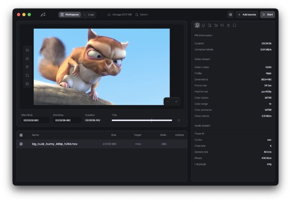Image resolution: width=291 pixels, height=202 pixels.
Task: Click the Target column header
Action: click(137, 135)
